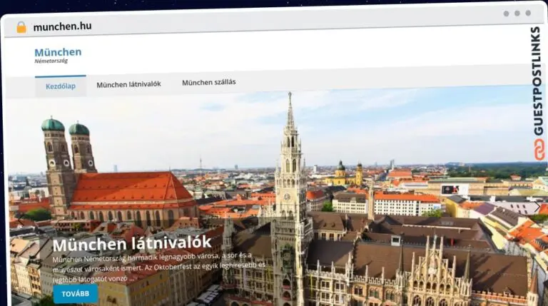Screen dimensions: 548x306
Task: Click the TOVÁBB button
Action: click(76, 294)
